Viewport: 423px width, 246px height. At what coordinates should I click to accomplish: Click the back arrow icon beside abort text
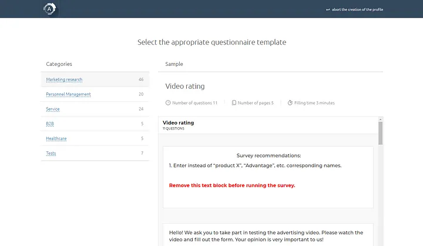coord(328,10)
